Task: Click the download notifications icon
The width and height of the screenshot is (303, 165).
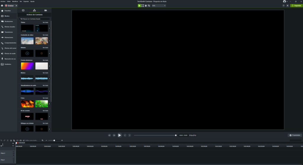Action: (288, 6)
